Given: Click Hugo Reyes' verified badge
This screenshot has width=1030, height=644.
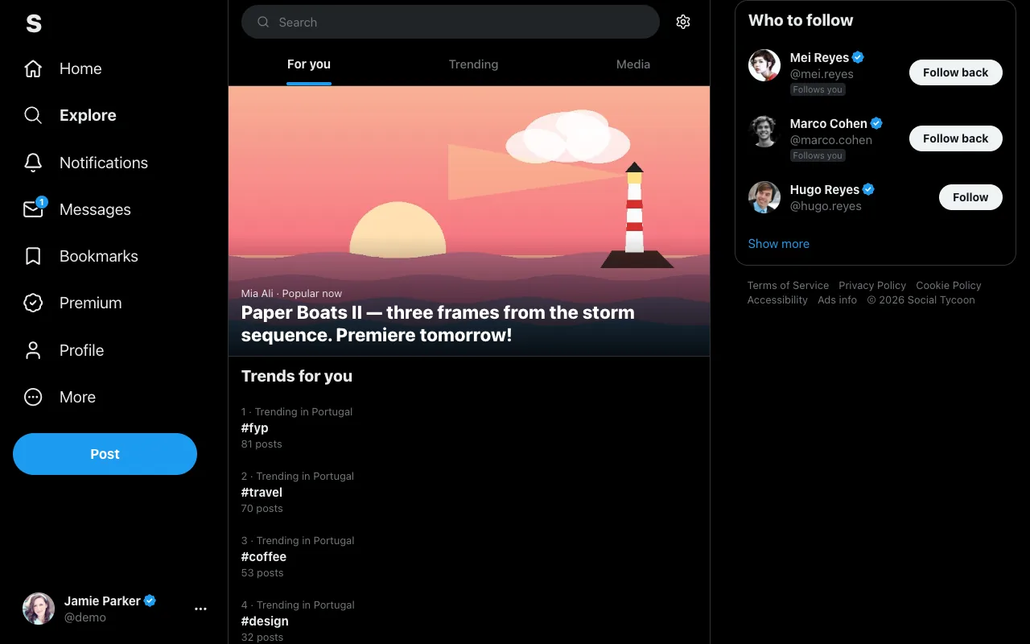Looking at the screenshot, I should [869, 189].
